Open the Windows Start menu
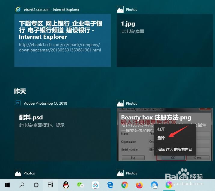 pyautogui.click(x=7, y=185)
